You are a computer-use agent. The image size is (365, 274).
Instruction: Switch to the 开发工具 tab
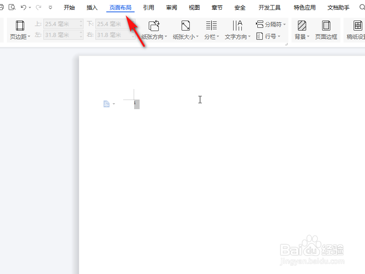(269, 8)
